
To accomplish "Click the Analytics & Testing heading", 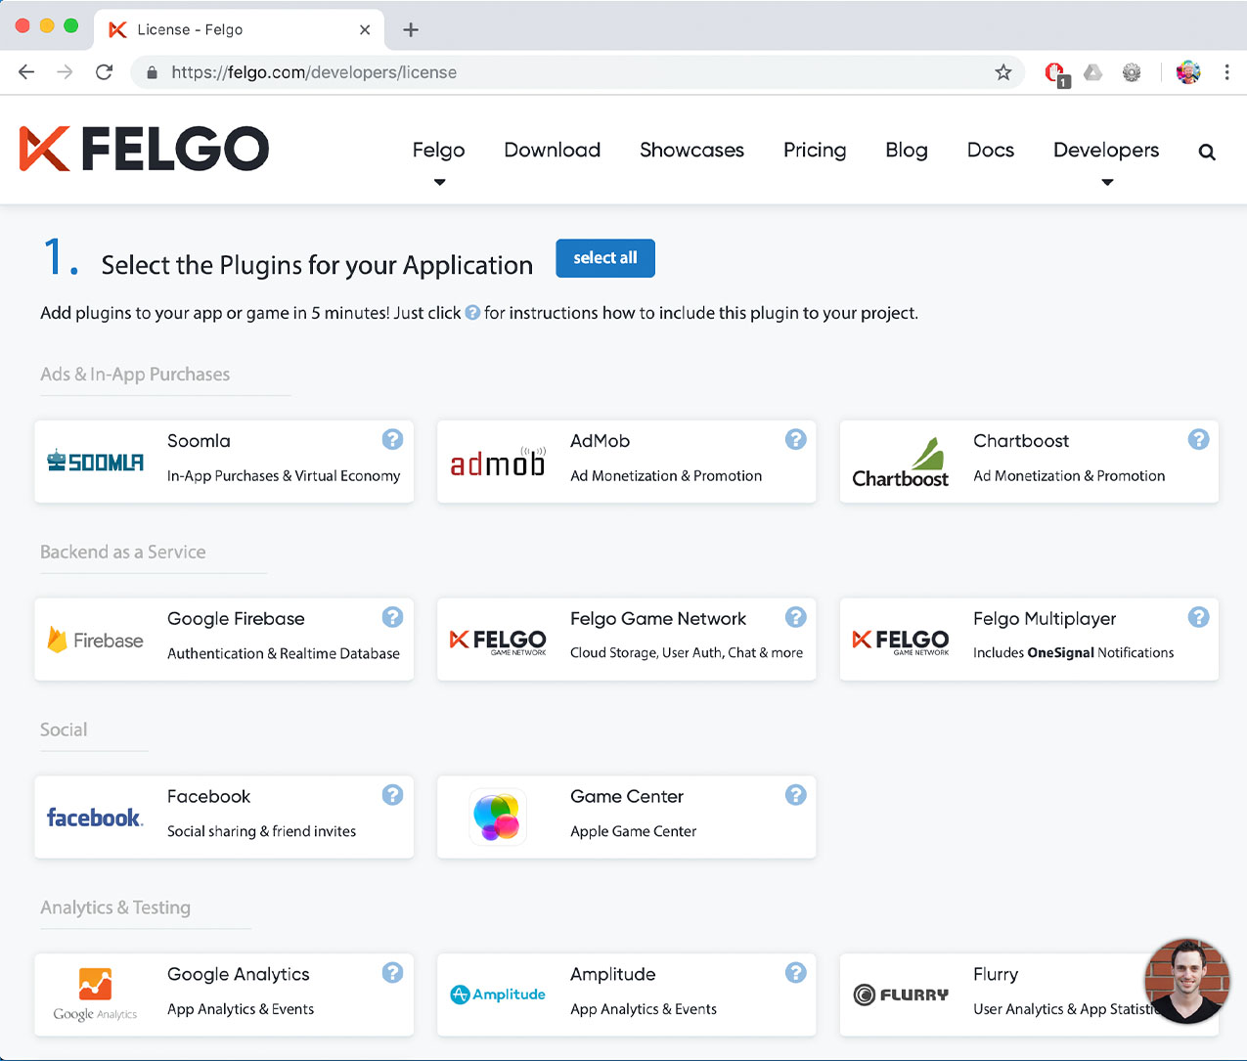I will 115,907.
